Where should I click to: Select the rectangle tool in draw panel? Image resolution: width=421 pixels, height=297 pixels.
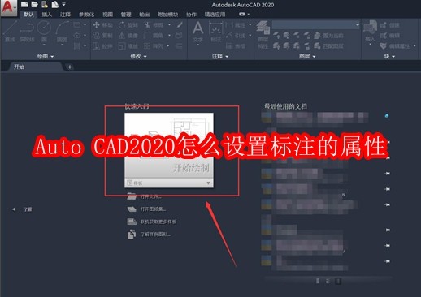(x=77, y=25)
